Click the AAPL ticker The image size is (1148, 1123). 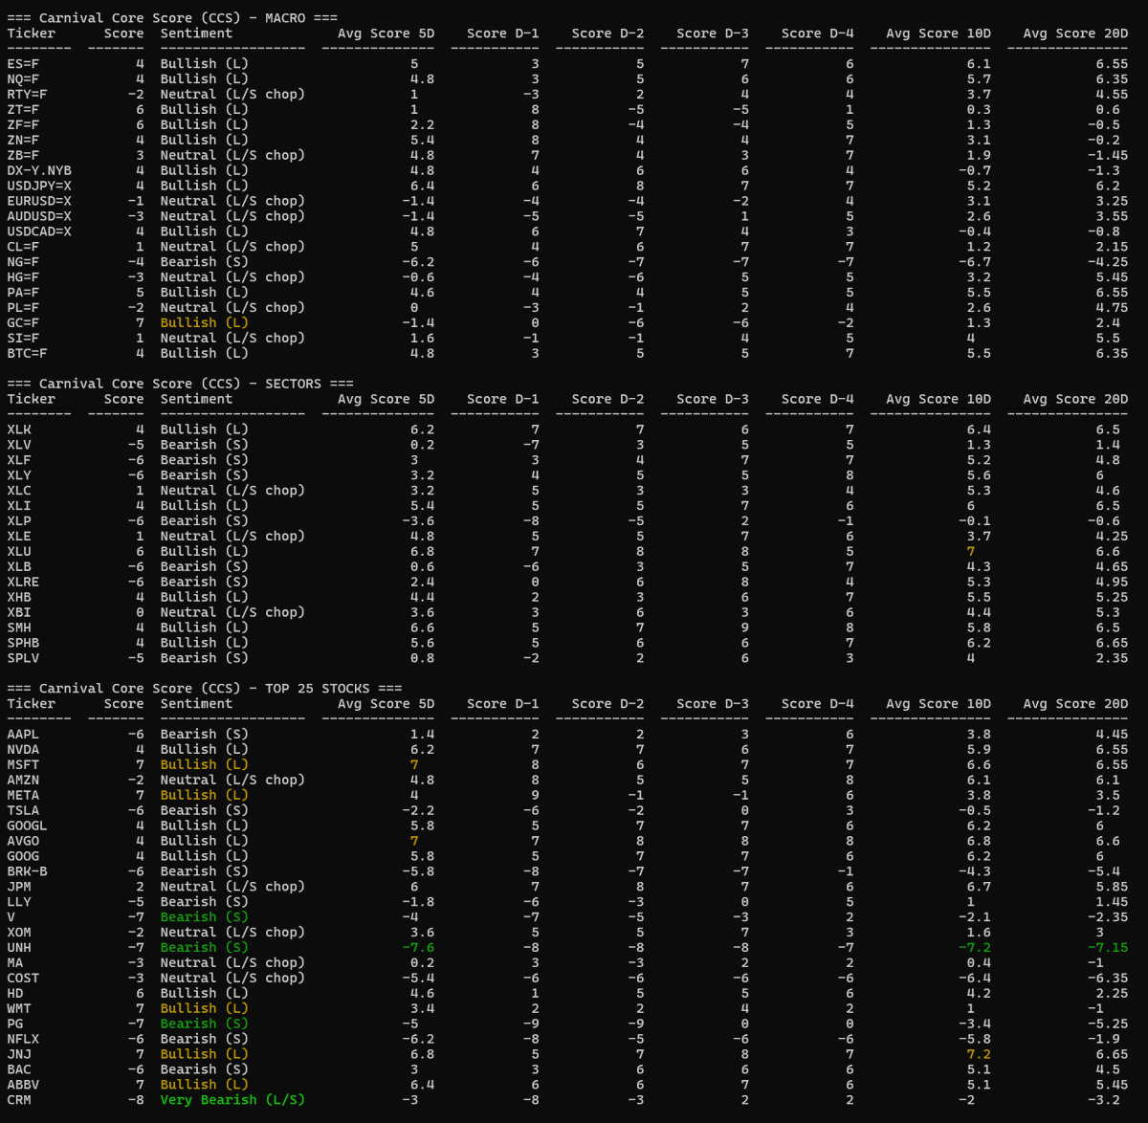[23, 735]
